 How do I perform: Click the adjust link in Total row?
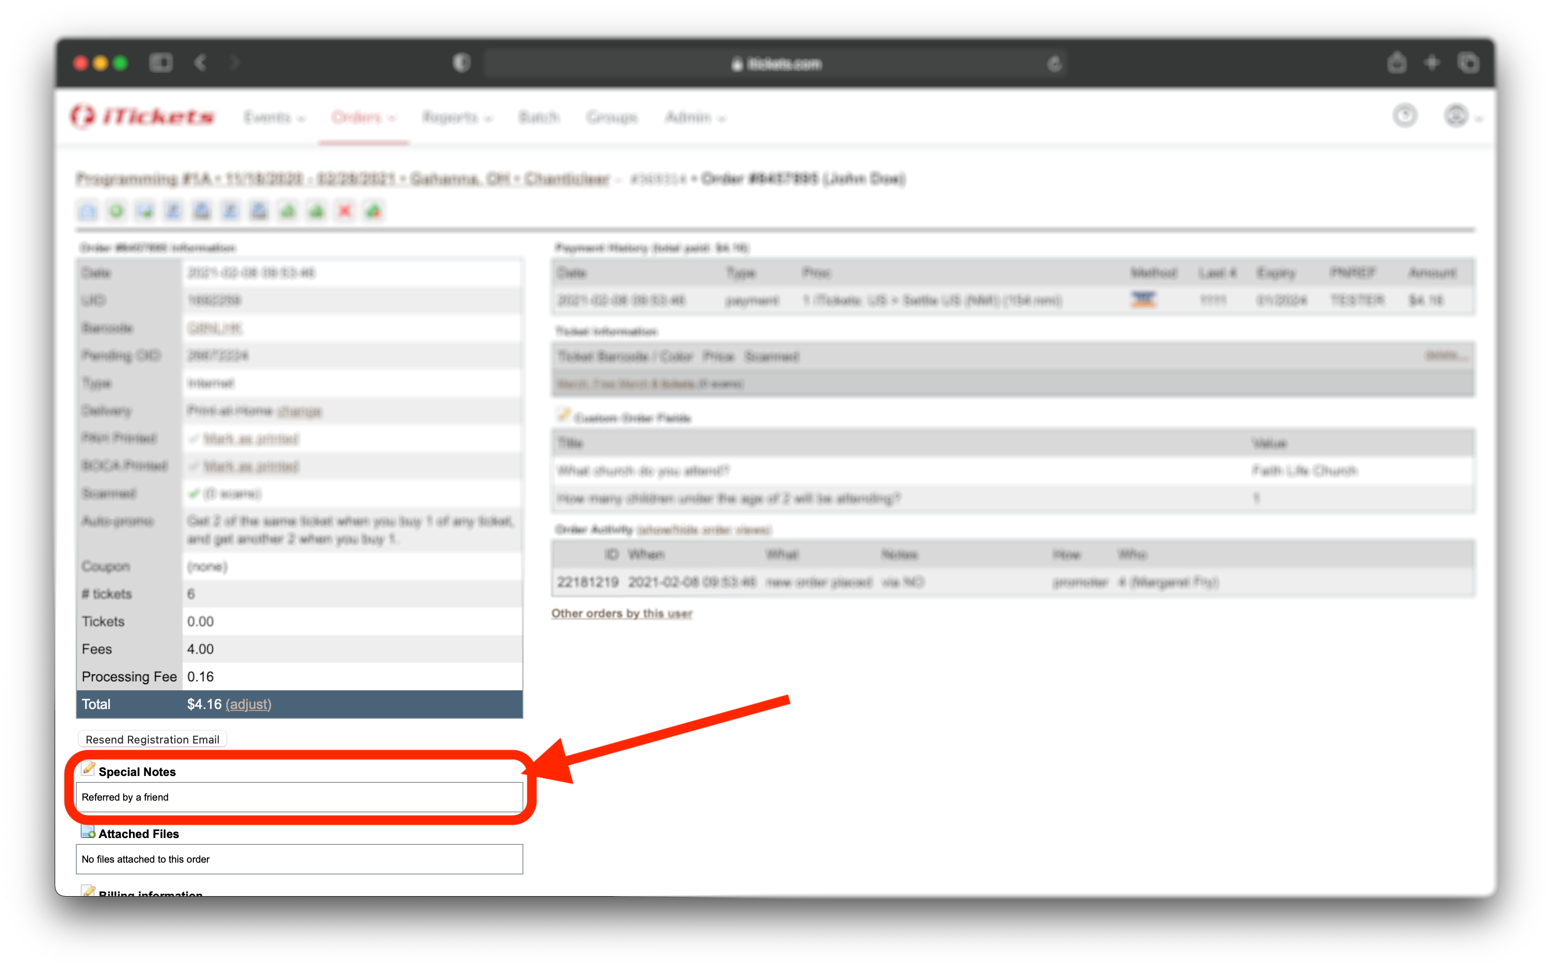249,704
